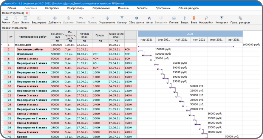Click the План toolbar icon

coord(15,20)
